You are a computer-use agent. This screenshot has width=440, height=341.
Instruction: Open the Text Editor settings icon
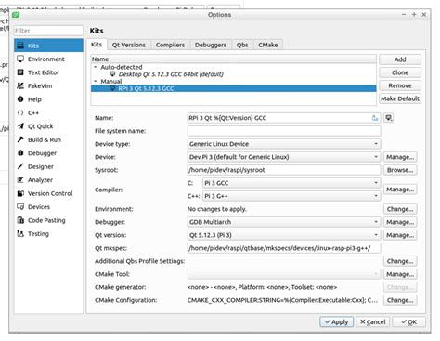(x=20, y=72)
